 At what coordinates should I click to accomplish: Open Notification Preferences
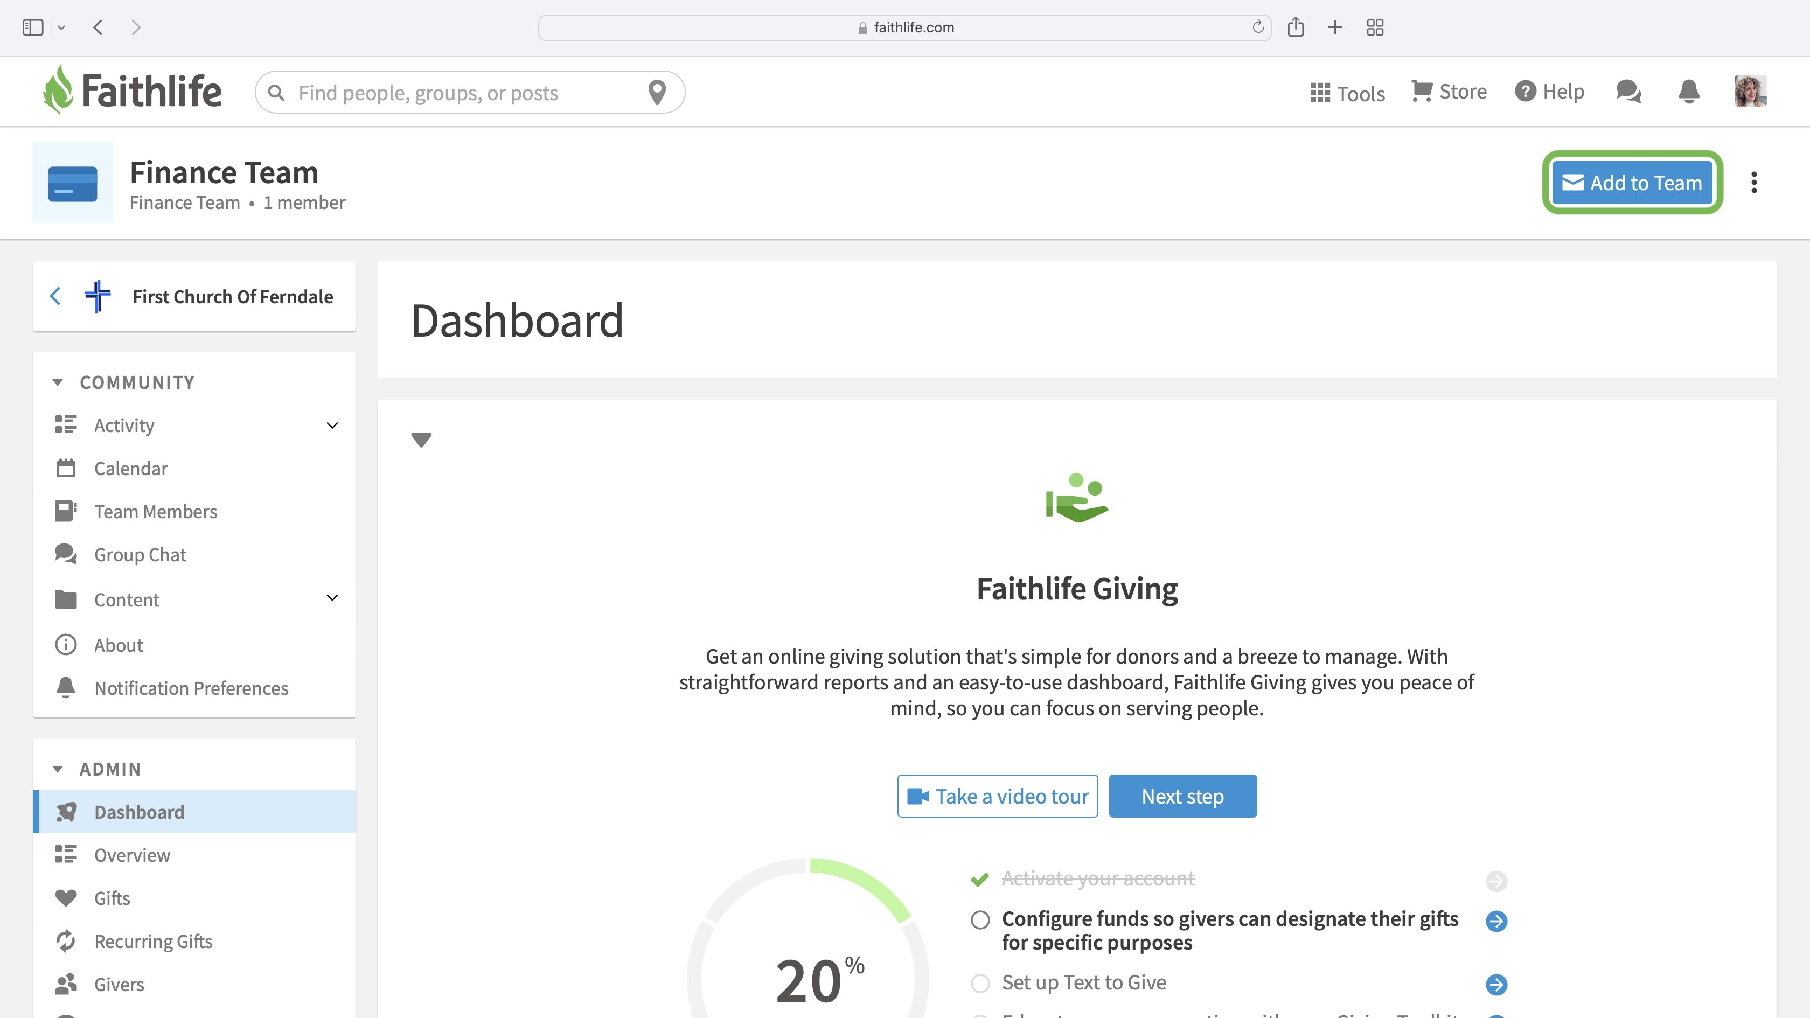tap(194, 688)
